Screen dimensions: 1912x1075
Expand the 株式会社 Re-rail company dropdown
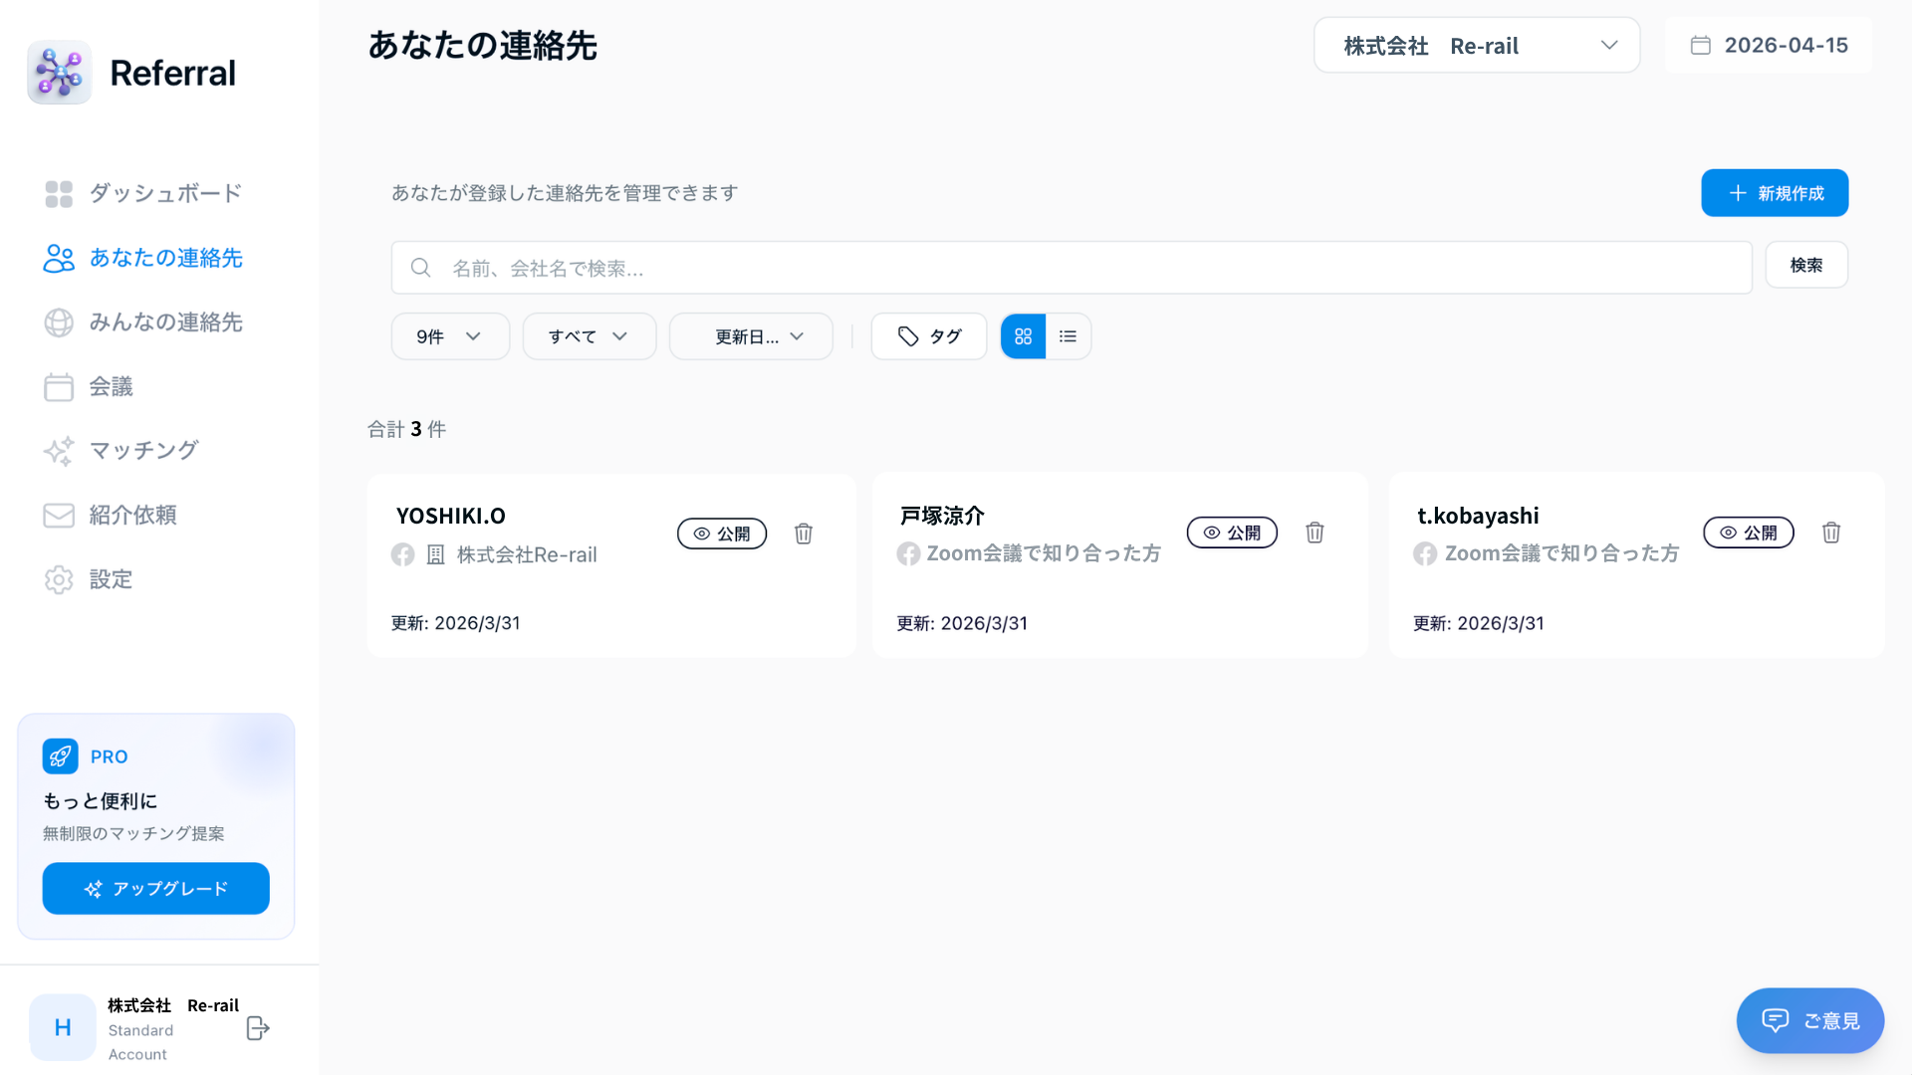[x=1477, y=45]
